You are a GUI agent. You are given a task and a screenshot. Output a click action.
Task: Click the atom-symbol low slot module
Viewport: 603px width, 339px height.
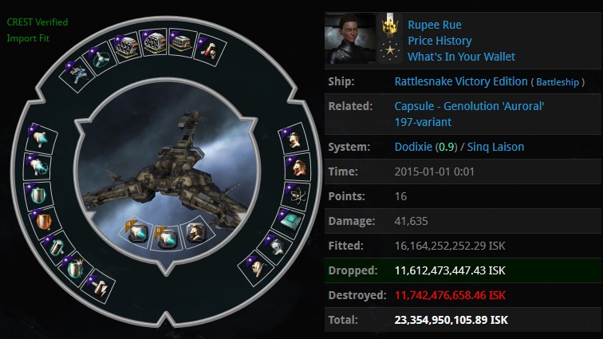[x=297, y=195]
